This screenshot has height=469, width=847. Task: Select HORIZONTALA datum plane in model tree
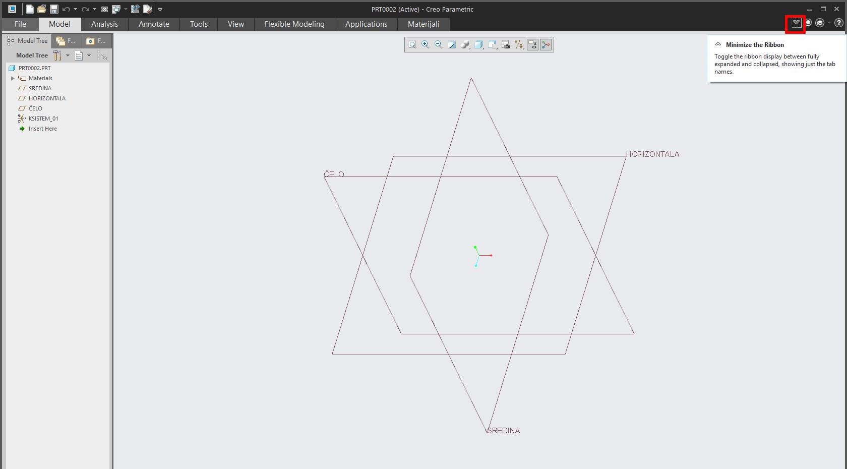tap(47, 98)
